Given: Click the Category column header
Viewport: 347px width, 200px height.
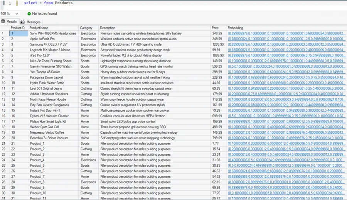Looking at the screenshot, I should pos(89,28).
